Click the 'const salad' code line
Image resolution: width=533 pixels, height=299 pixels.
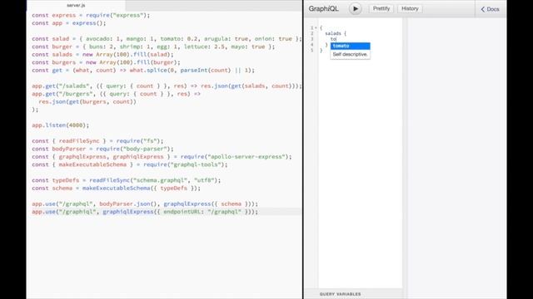167,39
